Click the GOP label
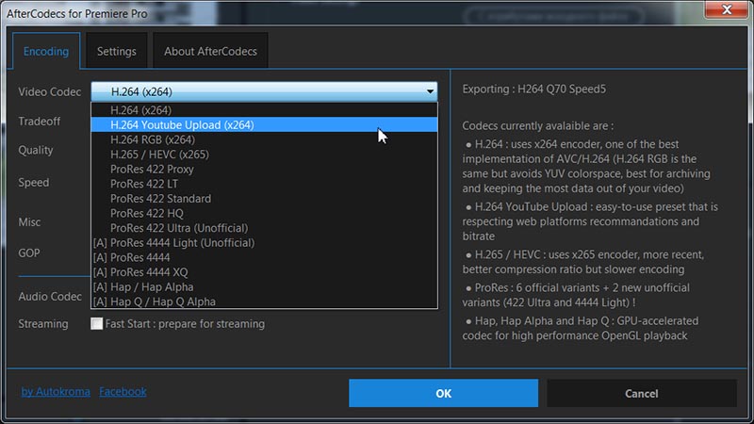754x424 pixels. pos(29,253)
